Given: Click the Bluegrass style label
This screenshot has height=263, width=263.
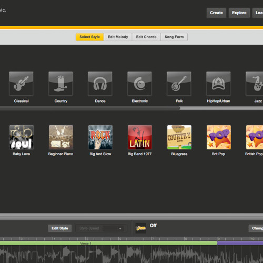Looking at the screenshot, I should (179, 154).
